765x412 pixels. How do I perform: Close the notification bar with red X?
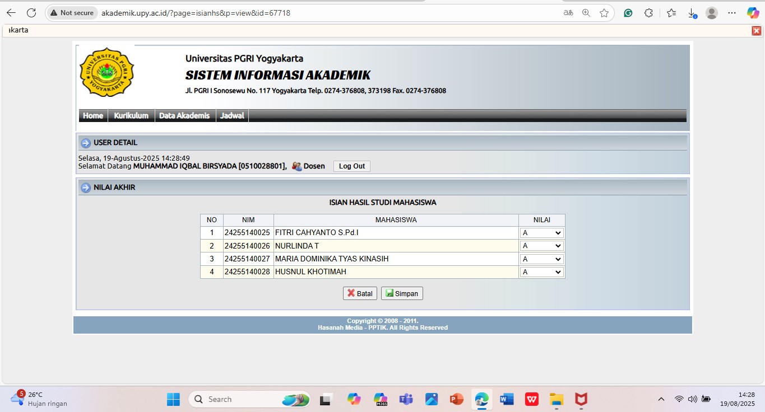(756, 31)
